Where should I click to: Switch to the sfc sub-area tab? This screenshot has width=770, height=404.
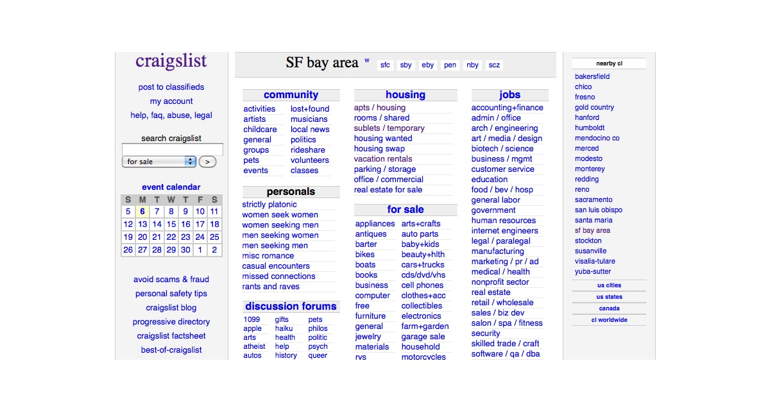point(385,65)
